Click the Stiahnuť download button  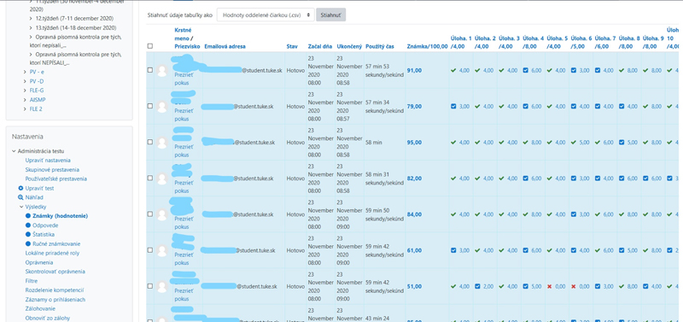pyautogui.click(x=331, y=15)
